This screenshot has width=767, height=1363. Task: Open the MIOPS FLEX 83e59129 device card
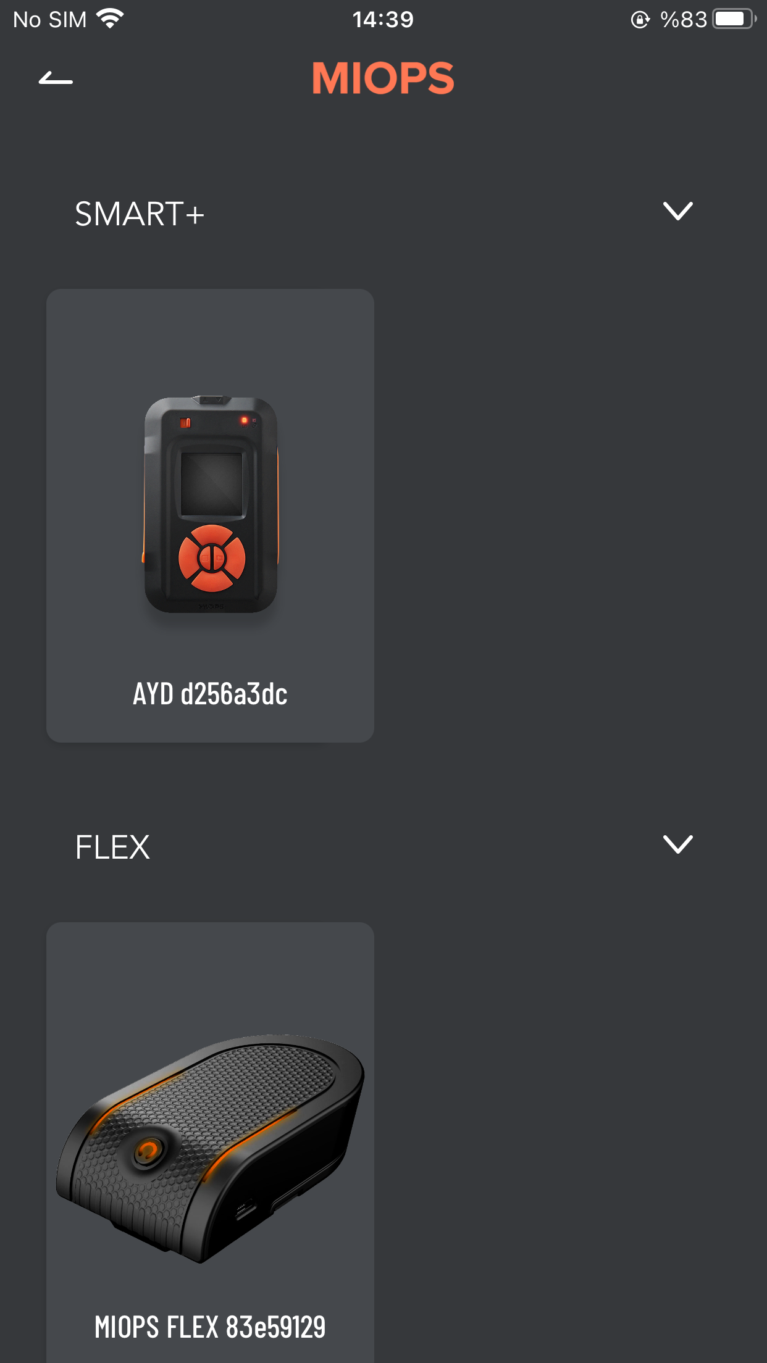tap(210, 1143)
